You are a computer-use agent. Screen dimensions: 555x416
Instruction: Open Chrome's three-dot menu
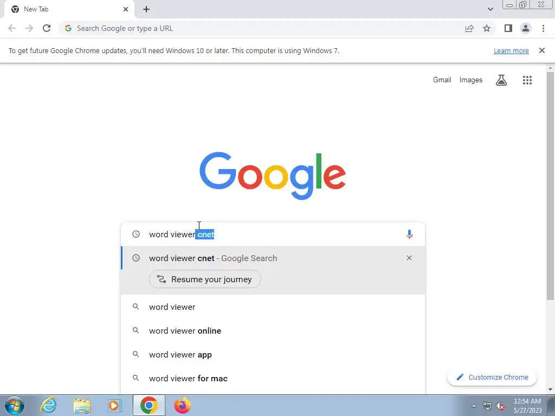pos(543,28)
